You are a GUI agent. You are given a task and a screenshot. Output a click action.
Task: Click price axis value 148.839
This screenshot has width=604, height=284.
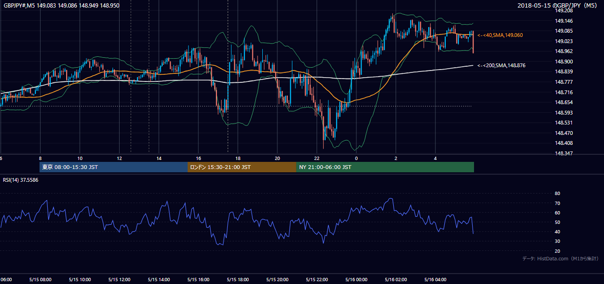pos(564,71)
